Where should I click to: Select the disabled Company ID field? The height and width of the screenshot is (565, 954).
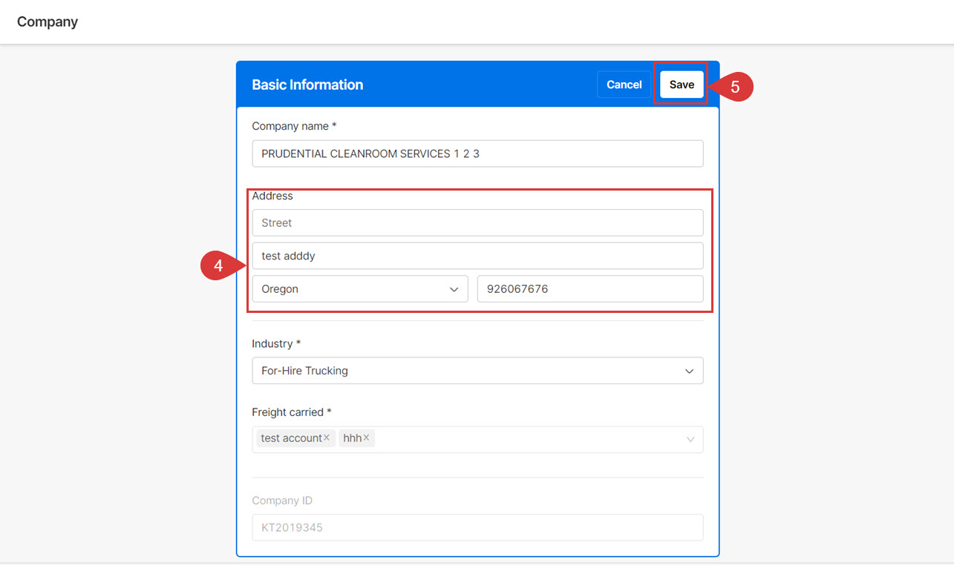pyautogui.click(x=477, y=528)
